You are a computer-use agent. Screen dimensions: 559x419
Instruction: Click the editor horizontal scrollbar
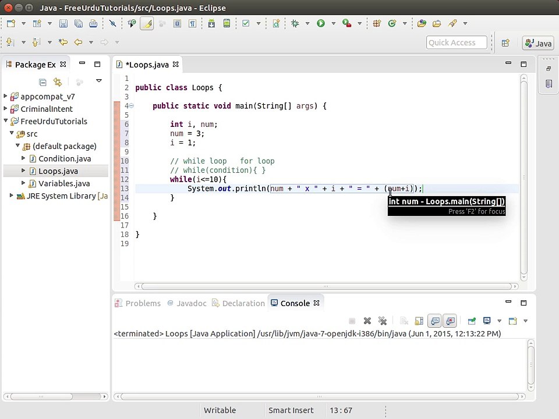click(326, 286)
